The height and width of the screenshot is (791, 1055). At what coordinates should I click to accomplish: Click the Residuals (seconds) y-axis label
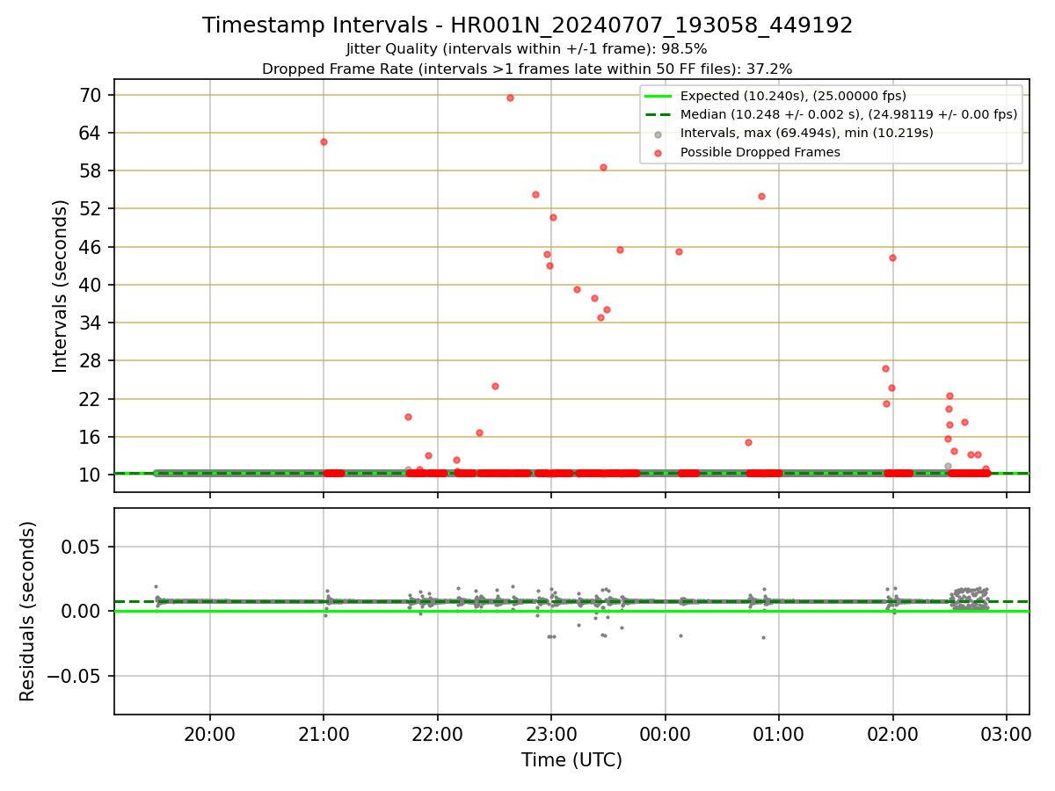click(x=28, y=611)
